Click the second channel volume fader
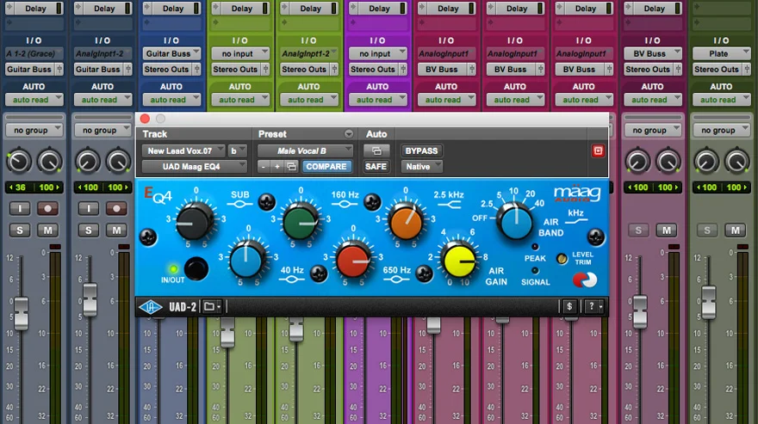758x424 pixels. pos(90,300)
